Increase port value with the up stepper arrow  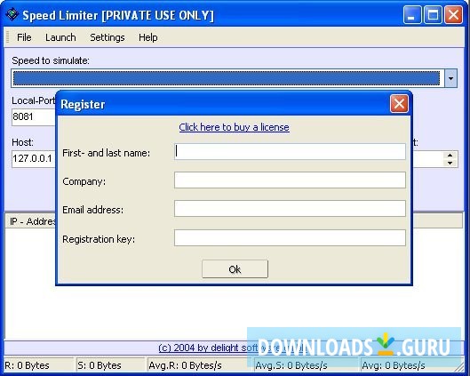click(x=450, y=155)
